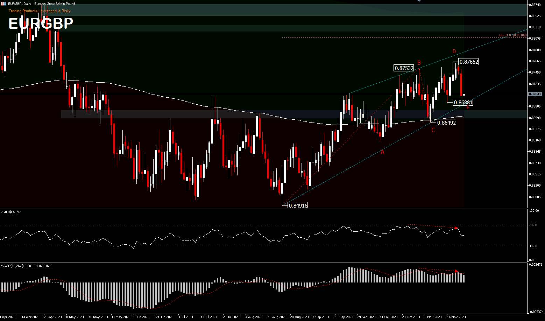
Task: Select the red wave label B
Action: [419, 63]
